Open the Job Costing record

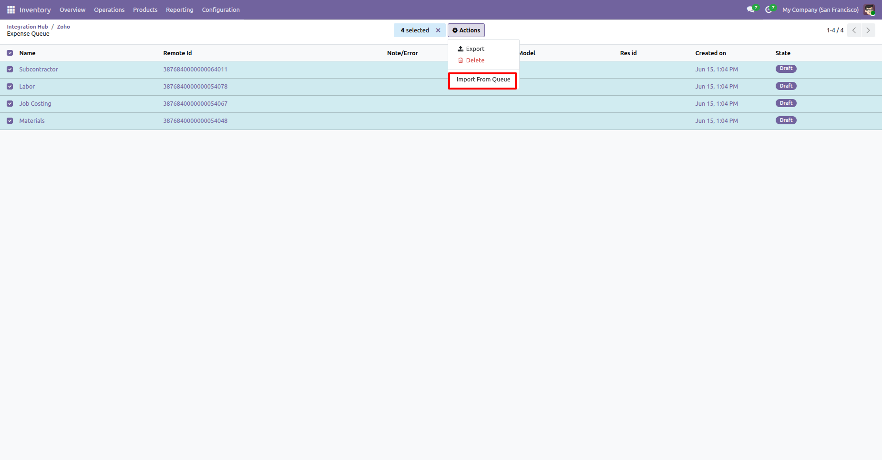(35, 104)
